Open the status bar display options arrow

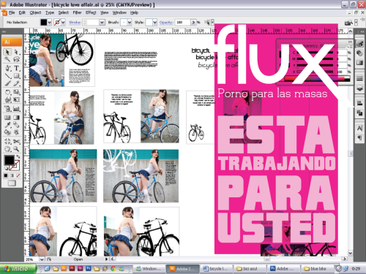(106, 259)
